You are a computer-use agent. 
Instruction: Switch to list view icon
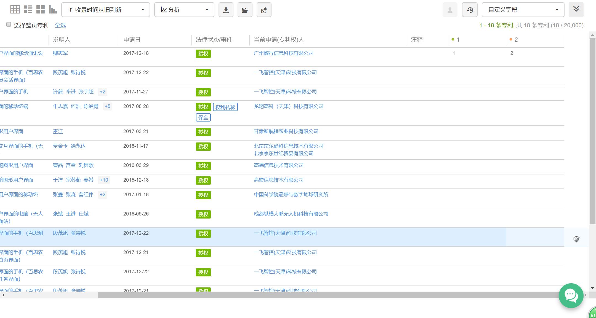(28, 10)
